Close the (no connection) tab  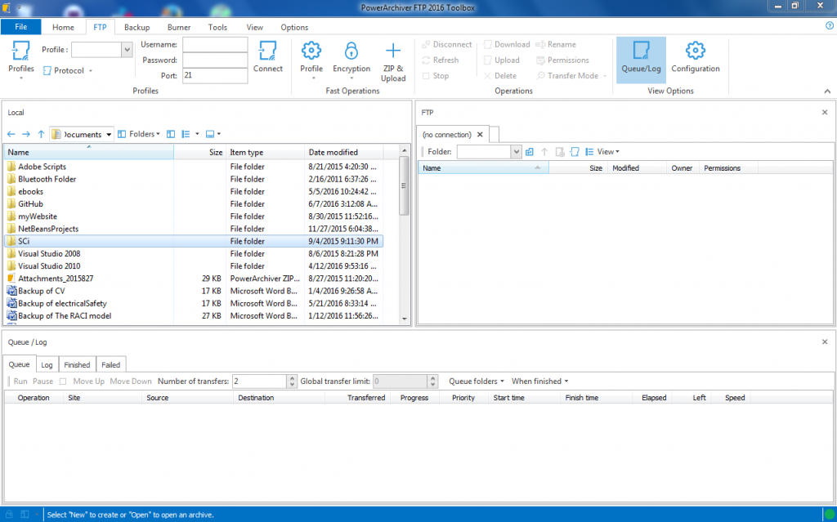480,135
